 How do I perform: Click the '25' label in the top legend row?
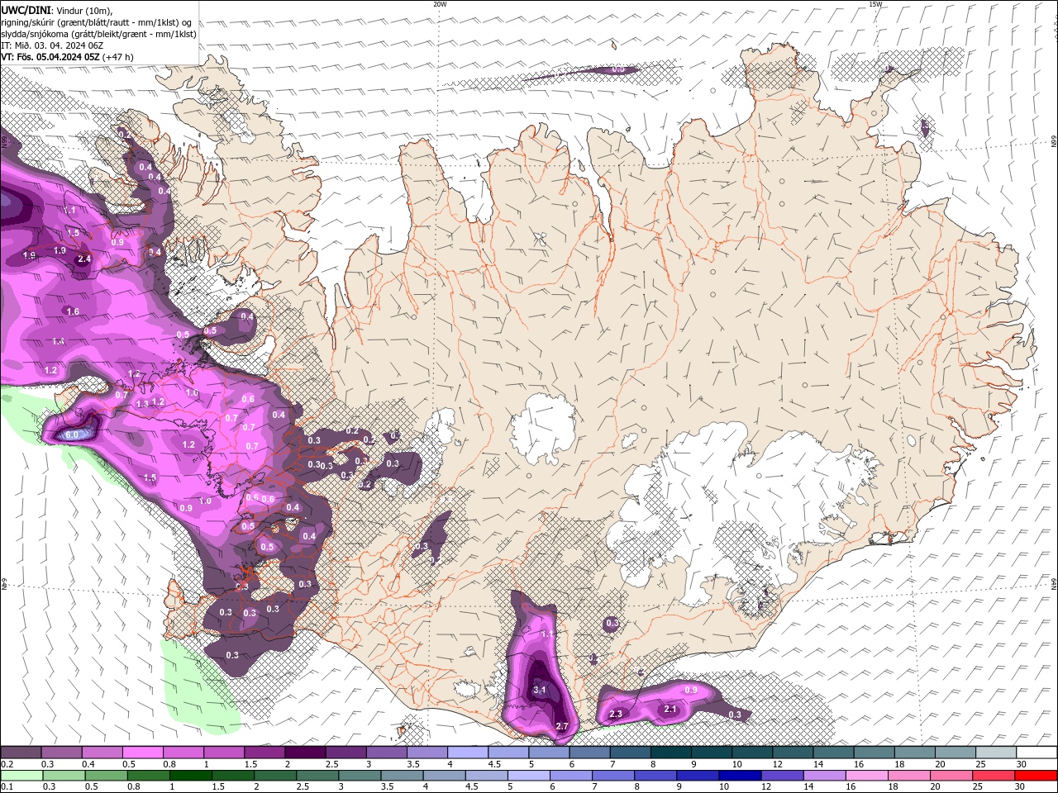pos(979,764)
